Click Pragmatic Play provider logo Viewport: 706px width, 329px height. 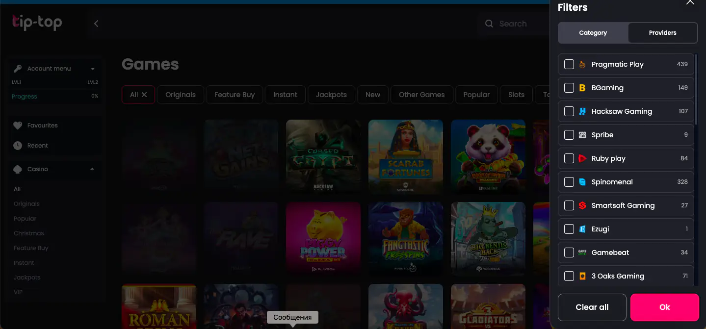coord(582,64)
